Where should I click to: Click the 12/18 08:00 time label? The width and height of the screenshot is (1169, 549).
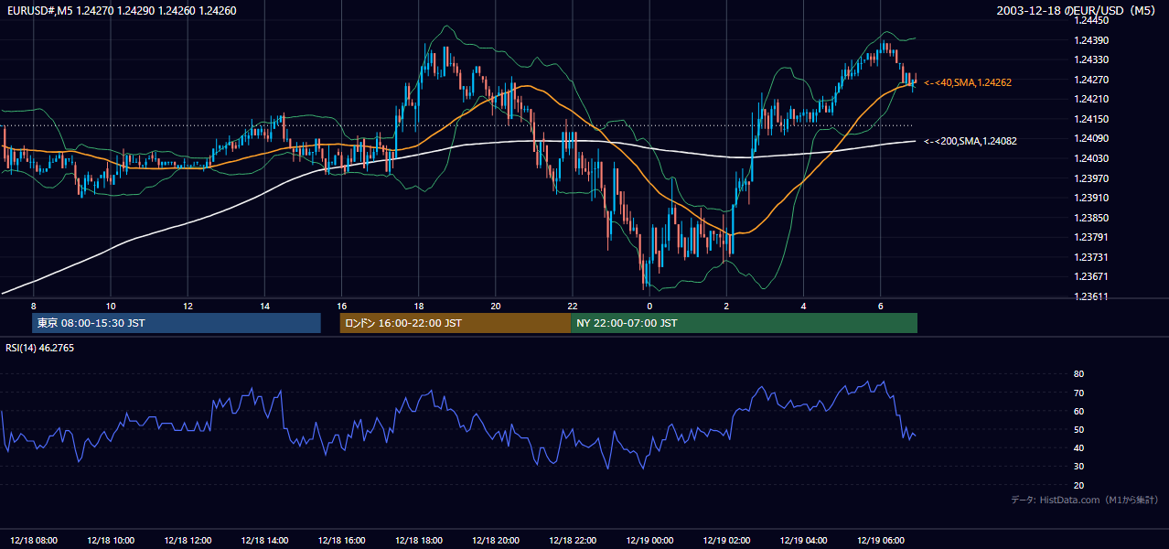click(x=32, y=541)
